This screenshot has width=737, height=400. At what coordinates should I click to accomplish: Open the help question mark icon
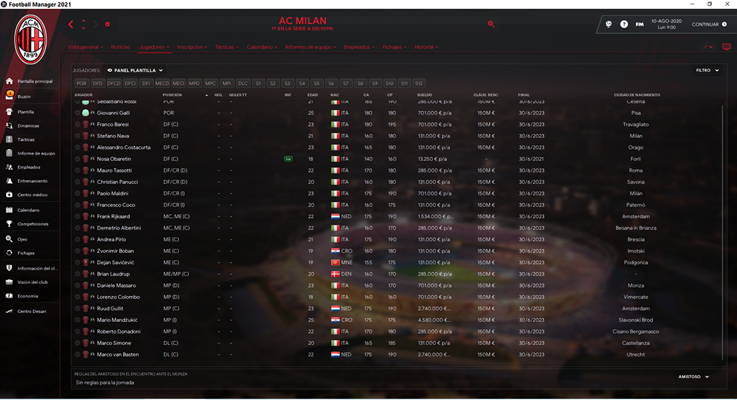click(623, 24)
